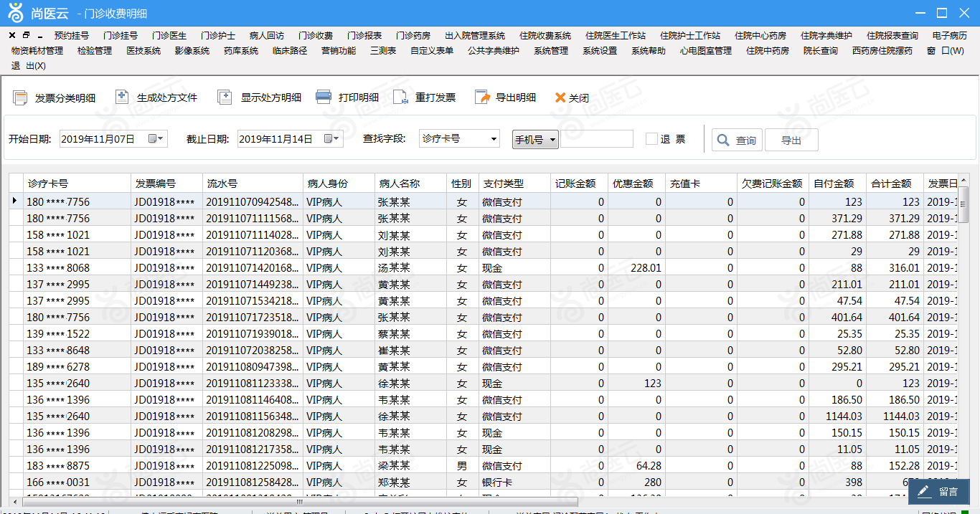Click the vertical scrollbar thumb
Image resolution: width=980 pixels, height=514 pixels.
963,204
